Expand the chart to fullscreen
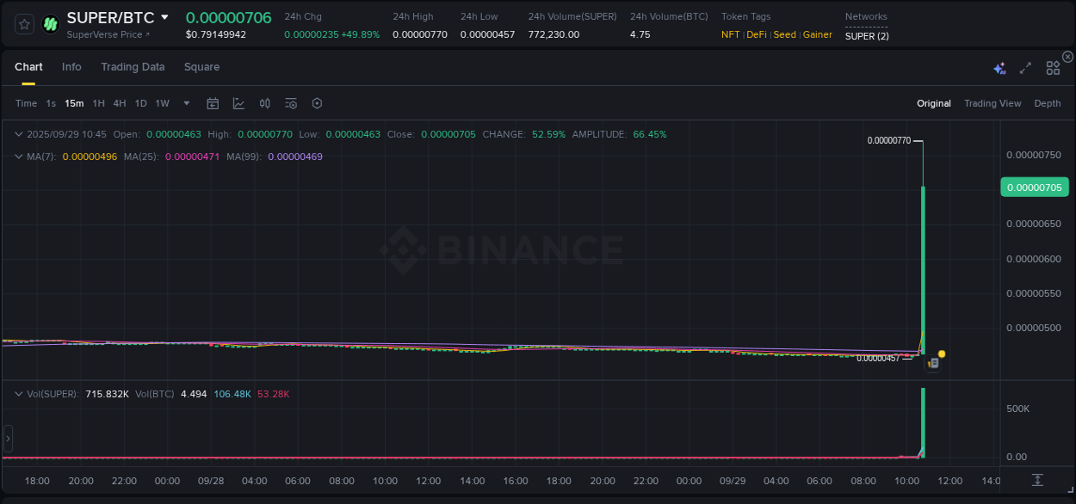The height and width of the screenshot is (504, 1076). pos(1024,66)
